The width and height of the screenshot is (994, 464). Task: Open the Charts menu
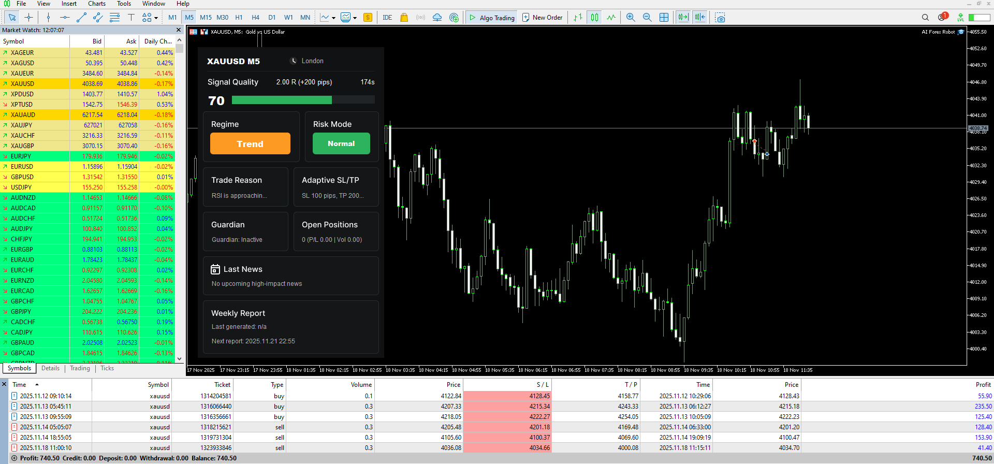(96, 4)
